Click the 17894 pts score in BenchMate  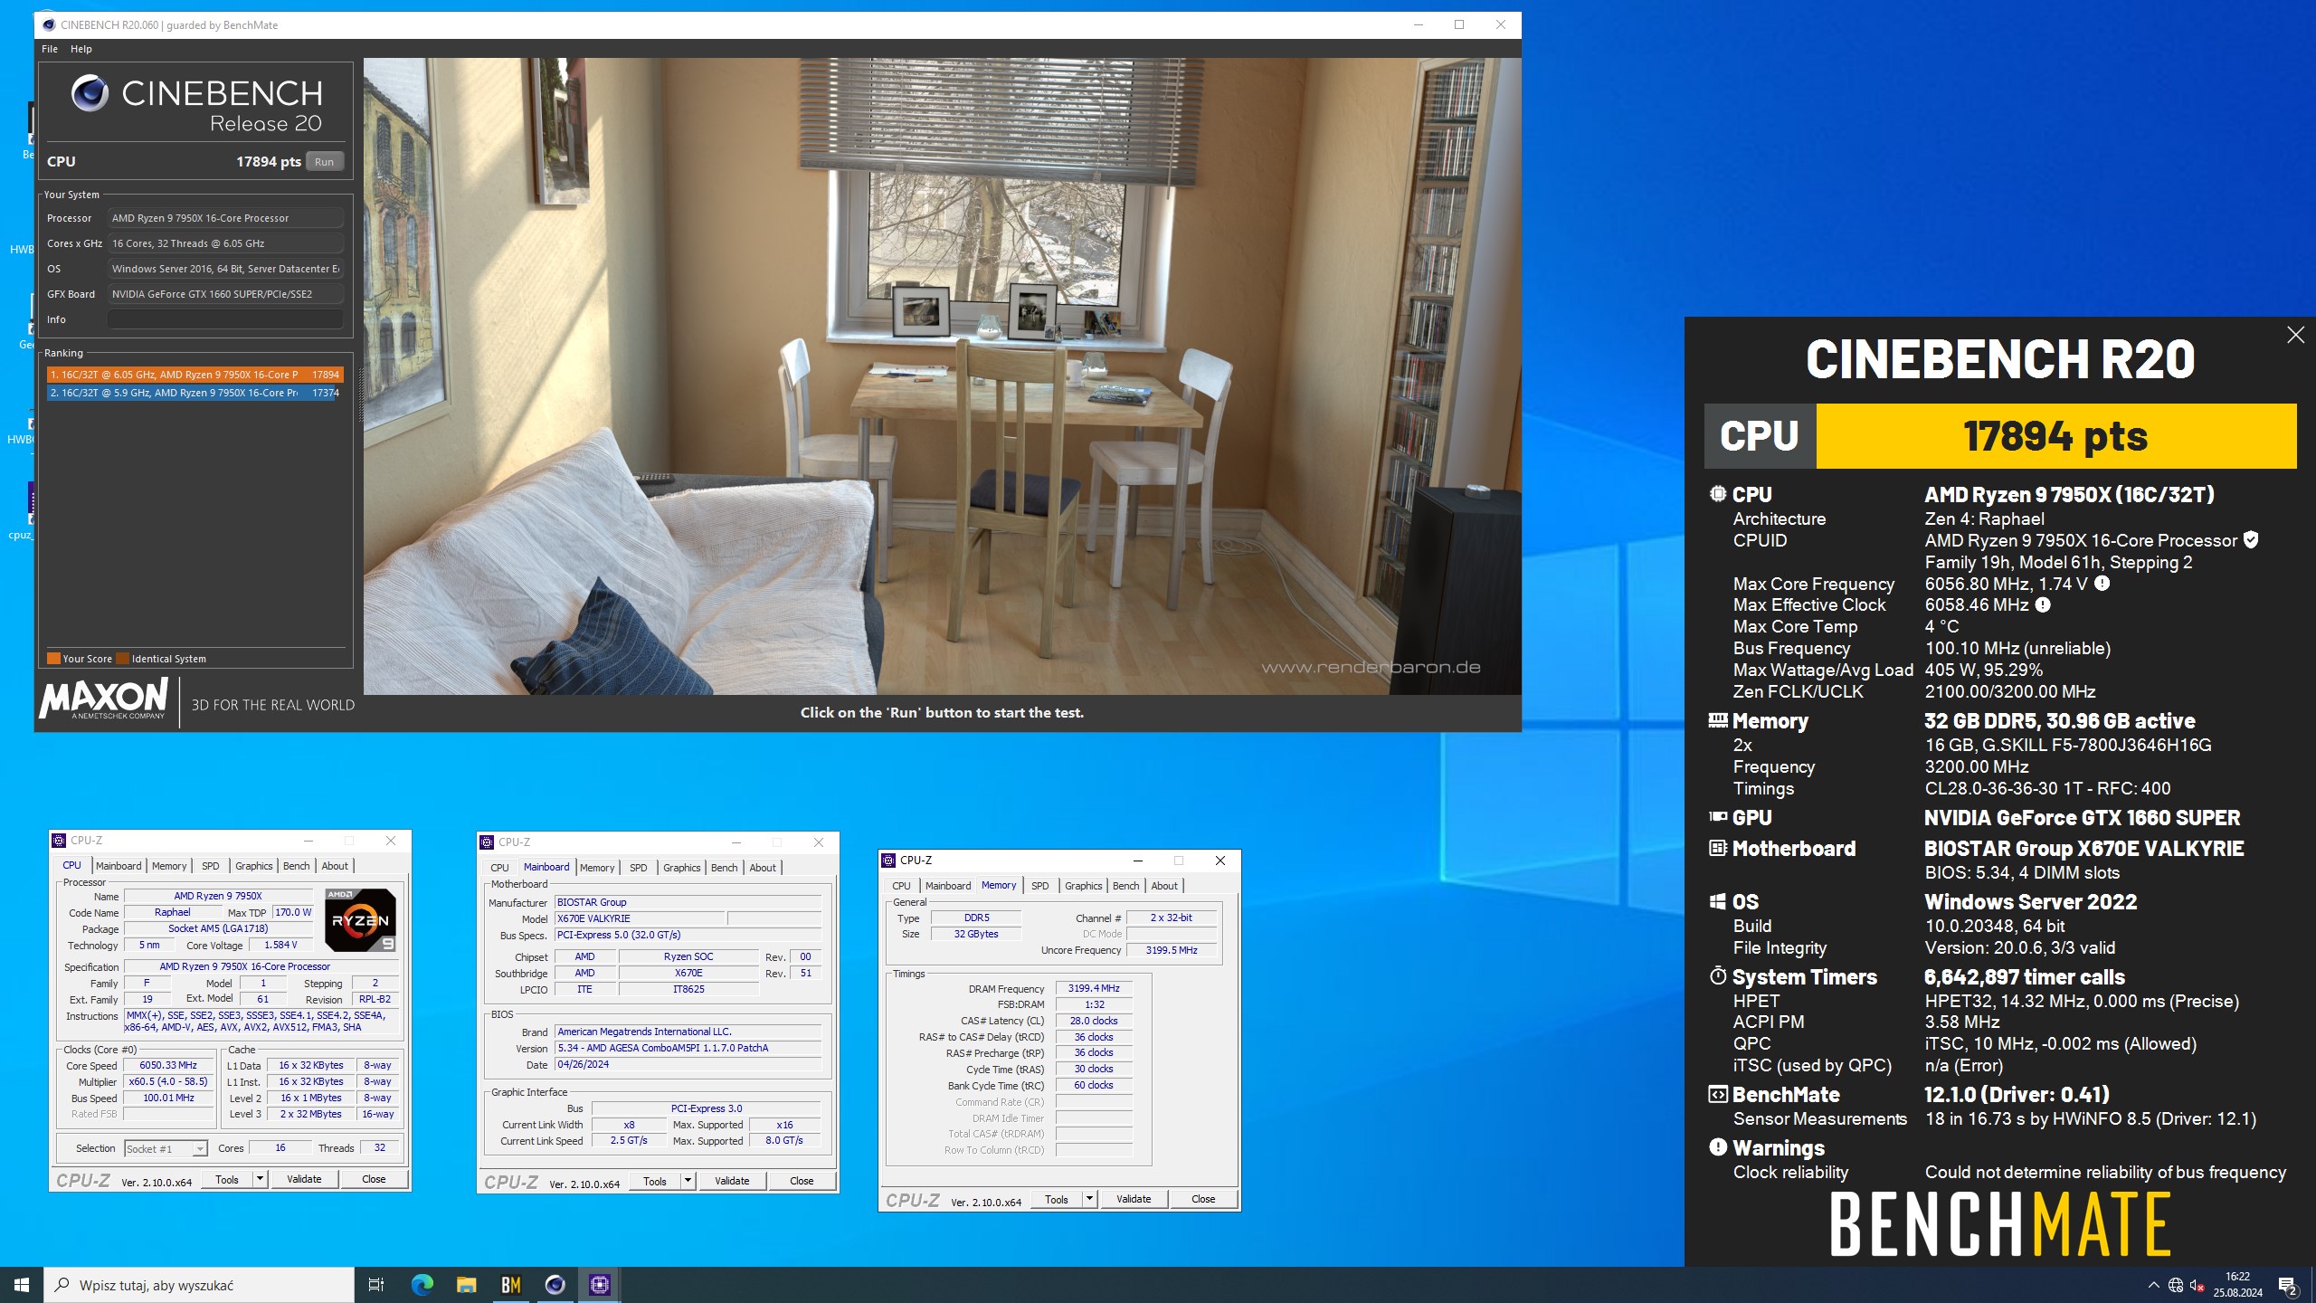click(x=2055, y=436)
